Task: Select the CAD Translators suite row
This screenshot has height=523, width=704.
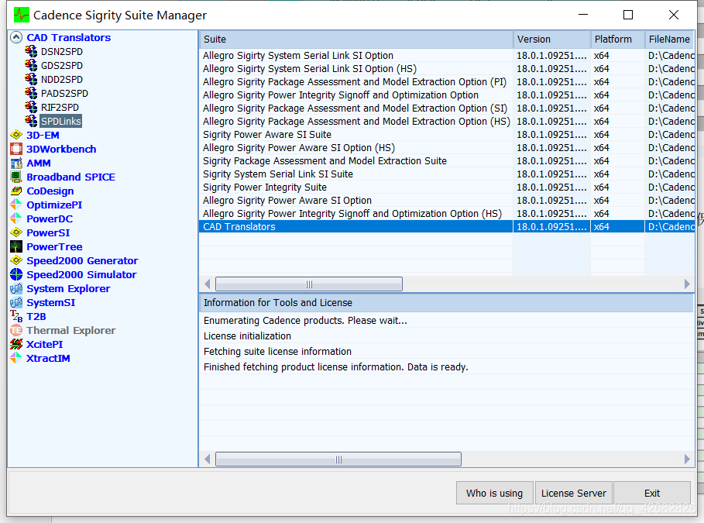Action: pyautogui.click(x=447, y=226)
